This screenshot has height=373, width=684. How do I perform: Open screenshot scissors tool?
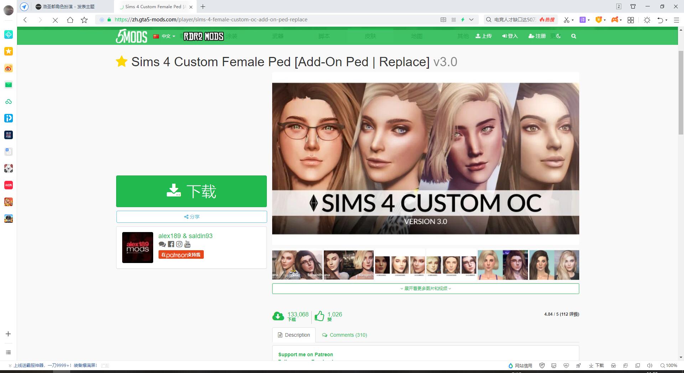point(566,20)
